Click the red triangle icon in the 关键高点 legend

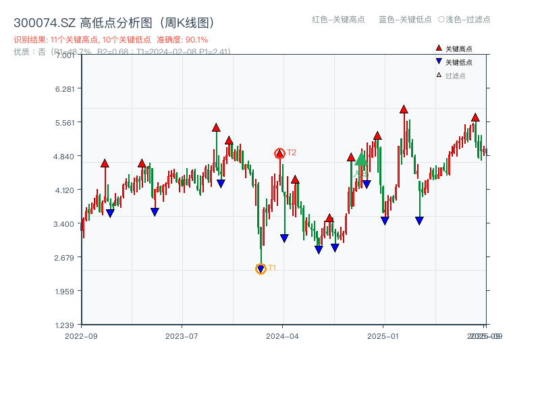[439, 48]
